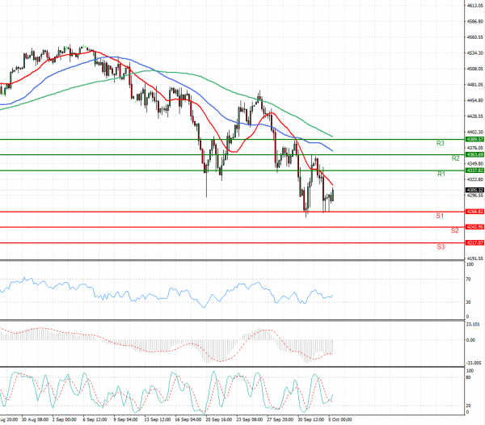485x425 pixels.
Task: Click the 4534.30 price axis value
Action: (x=474, y=53)
